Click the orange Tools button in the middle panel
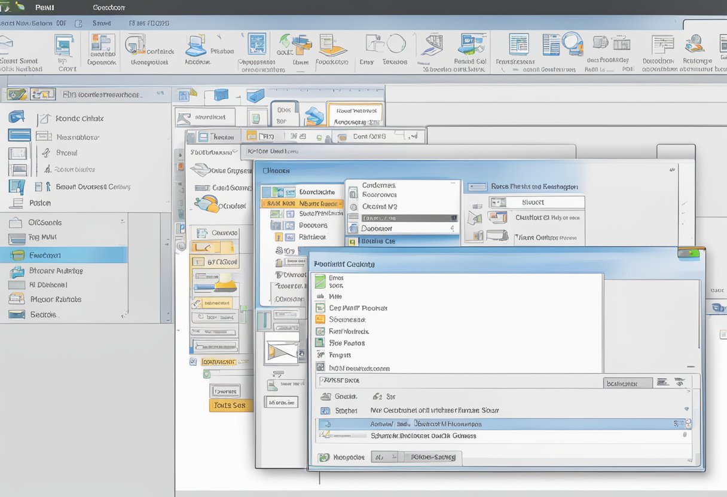 (231, 404)
